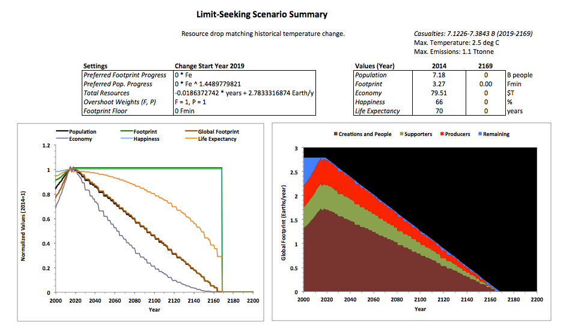Image resolution: width=572 pixels, height=332 pixels.
Task: Click the black Population legend line swatch
Action: click(62, 131)
